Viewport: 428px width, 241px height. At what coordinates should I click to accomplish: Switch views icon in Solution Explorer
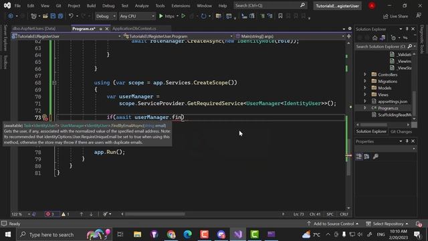(383, 37)
